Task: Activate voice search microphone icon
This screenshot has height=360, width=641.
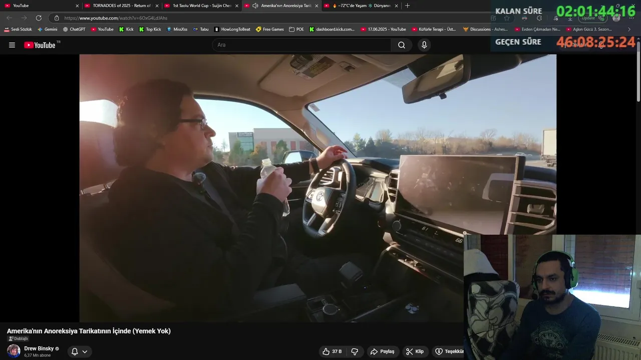Action: click(x=424, y=45)
